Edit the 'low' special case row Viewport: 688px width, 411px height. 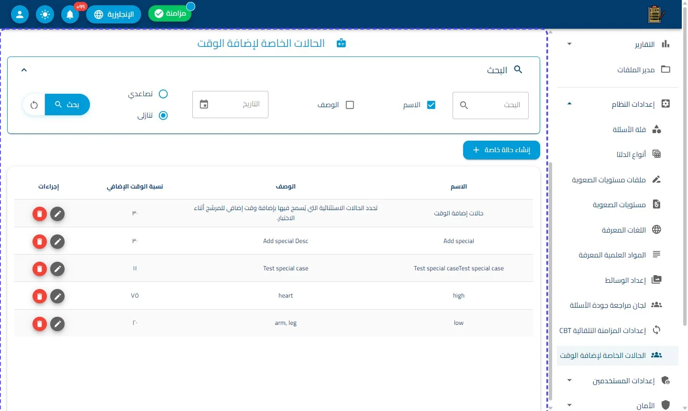click(57, 324)
